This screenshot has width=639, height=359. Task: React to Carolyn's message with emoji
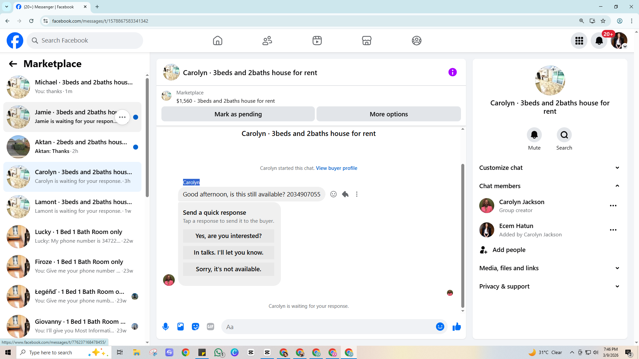point(333,194)
